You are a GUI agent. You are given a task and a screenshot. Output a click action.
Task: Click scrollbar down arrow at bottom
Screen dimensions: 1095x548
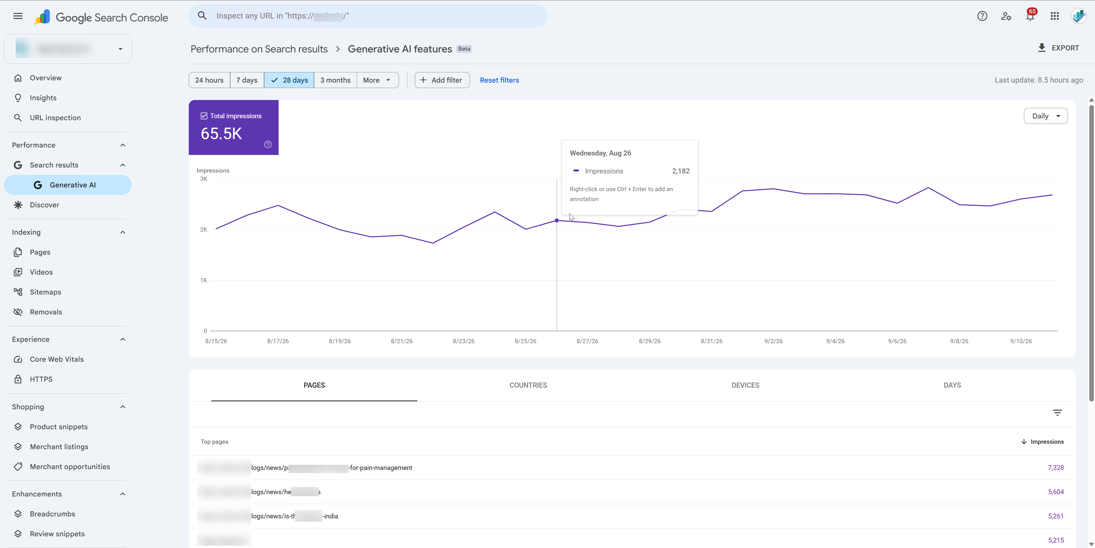click(1091, 544)
